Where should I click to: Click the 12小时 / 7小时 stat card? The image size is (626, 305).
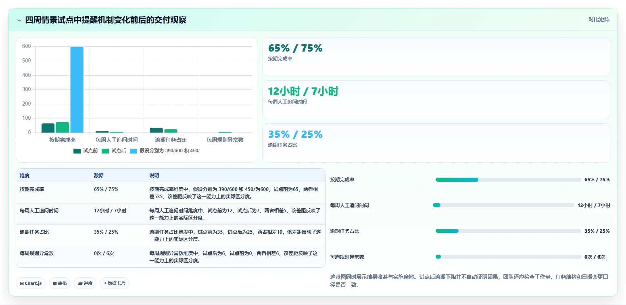point(436,100)
